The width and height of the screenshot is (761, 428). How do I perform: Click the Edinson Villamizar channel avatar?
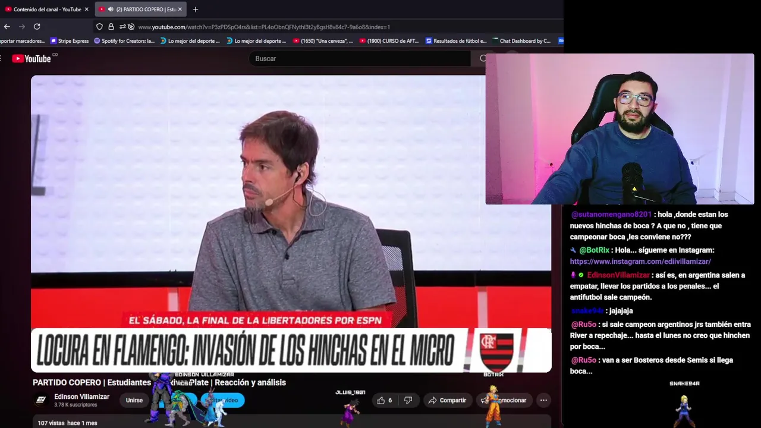(40, 400)
